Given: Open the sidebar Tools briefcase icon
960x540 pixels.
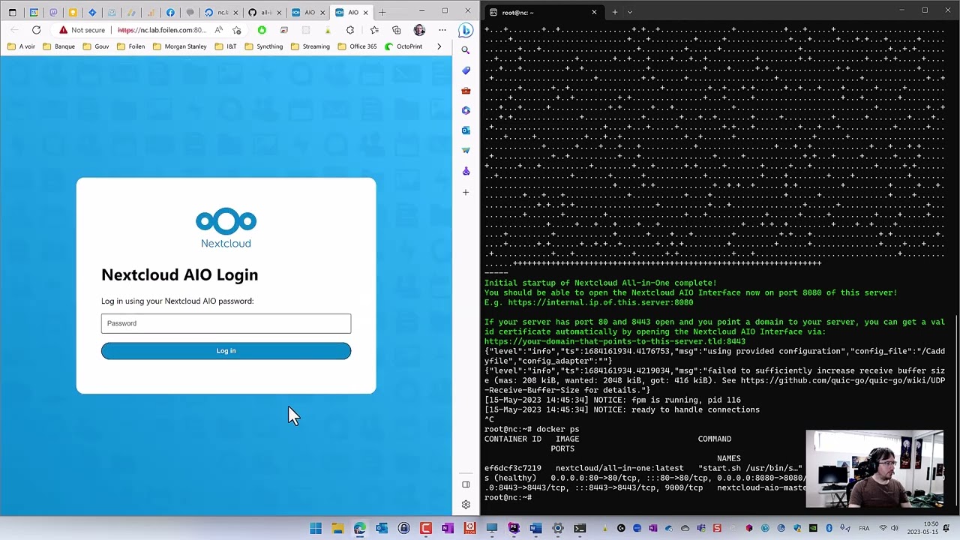Looking at the screenshot, I should tap(466, 91).
